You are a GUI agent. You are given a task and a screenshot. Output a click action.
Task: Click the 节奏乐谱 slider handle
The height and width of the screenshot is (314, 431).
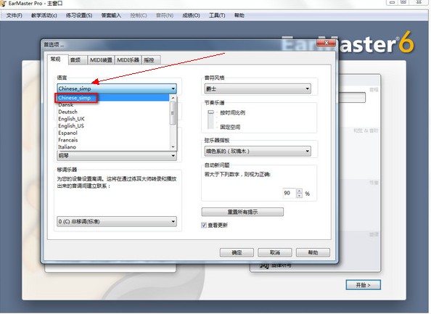(211, 112)
